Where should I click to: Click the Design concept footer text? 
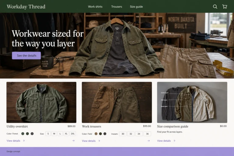click(13, 151)
